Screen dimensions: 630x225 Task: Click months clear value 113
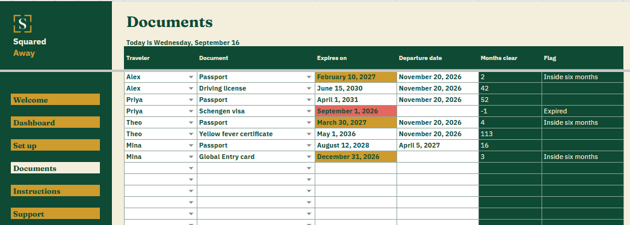(x=510, y=134)
